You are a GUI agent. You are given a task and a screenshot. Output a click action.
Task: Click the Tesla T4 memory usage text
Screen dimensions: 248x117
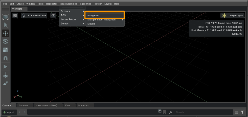tap(220, 27)
